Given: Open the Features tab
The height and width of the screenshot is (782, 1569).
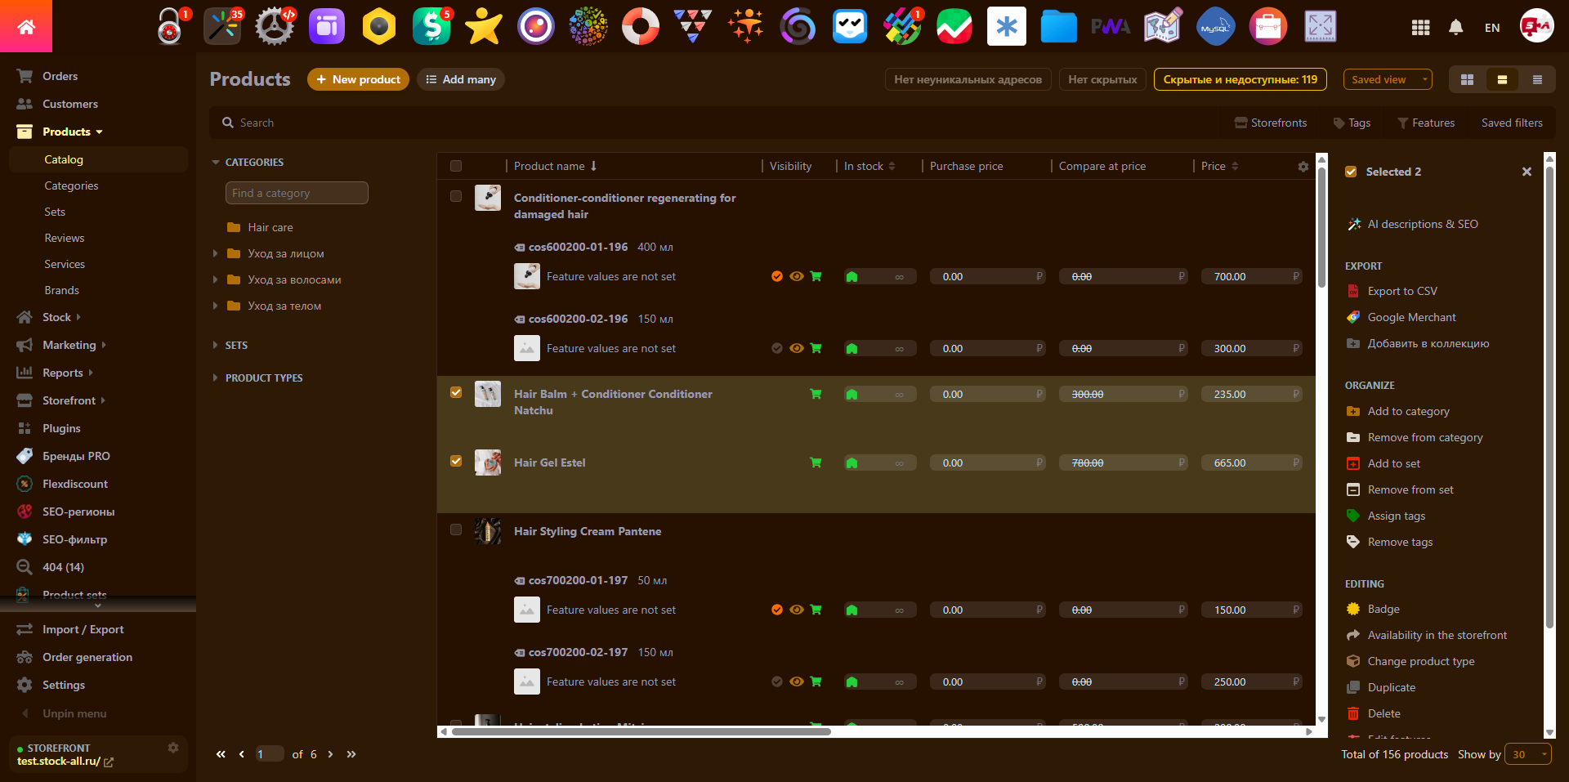Looking at the screenshot, I should click(x=1427, y=123).
